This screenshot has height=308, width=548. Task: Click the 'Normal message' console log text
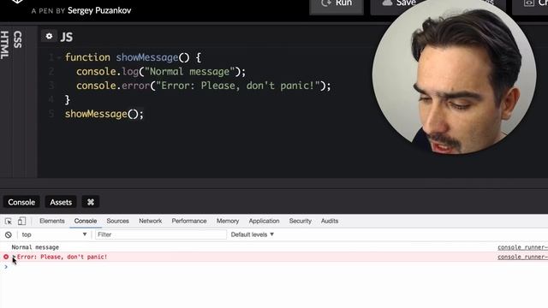pyautogui.click(x=35, y=247)
